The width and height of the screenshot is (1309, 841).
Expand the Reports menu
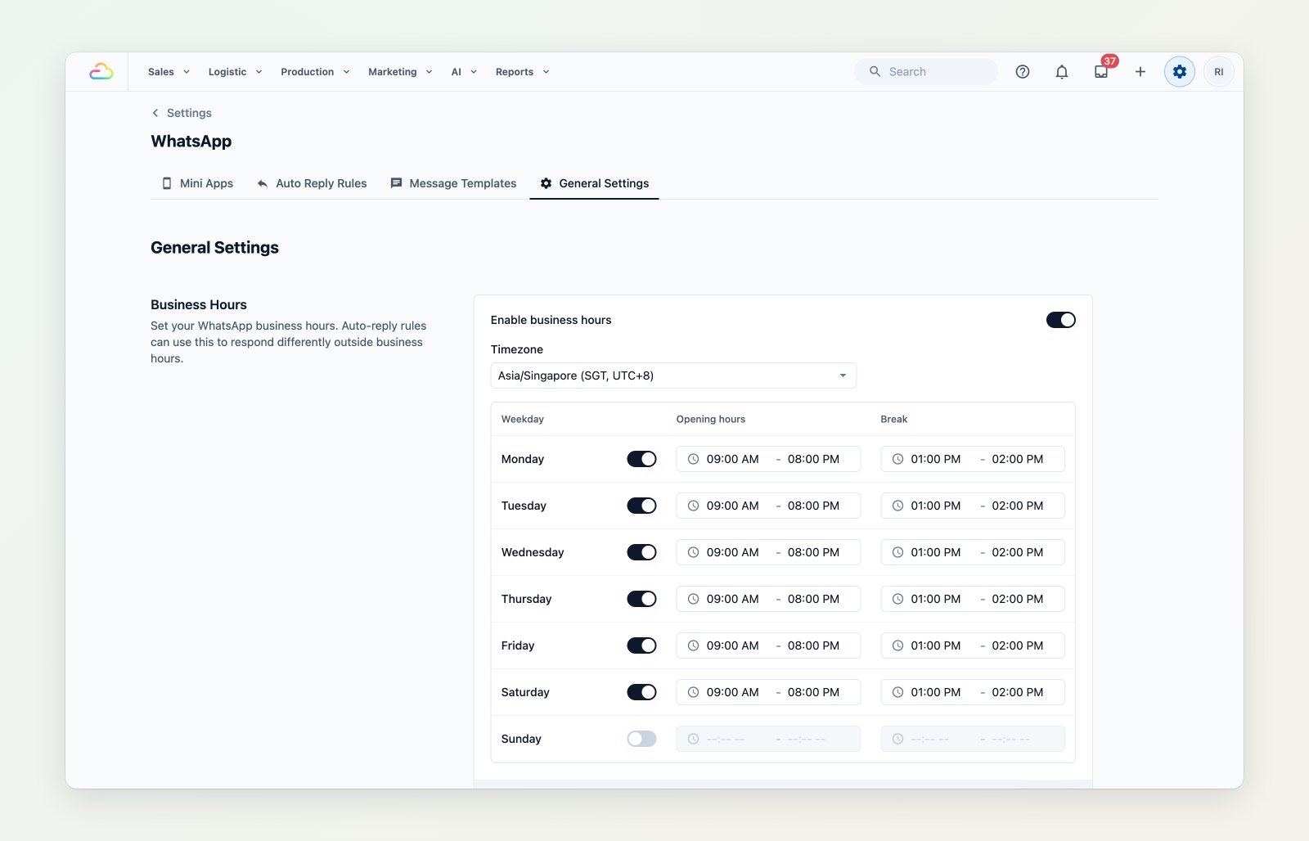click(x=522, y=72)
